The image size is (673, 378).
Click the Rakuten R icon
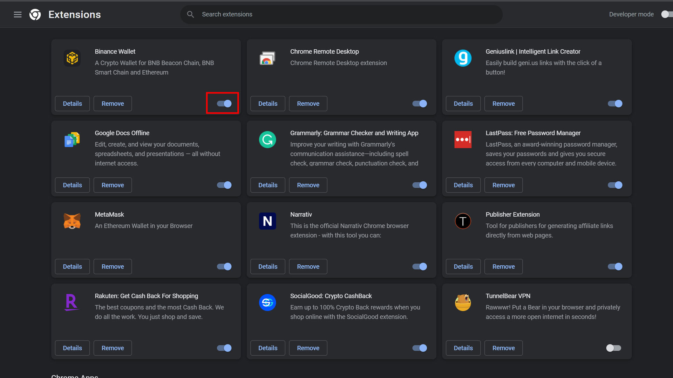click(72, 302)
